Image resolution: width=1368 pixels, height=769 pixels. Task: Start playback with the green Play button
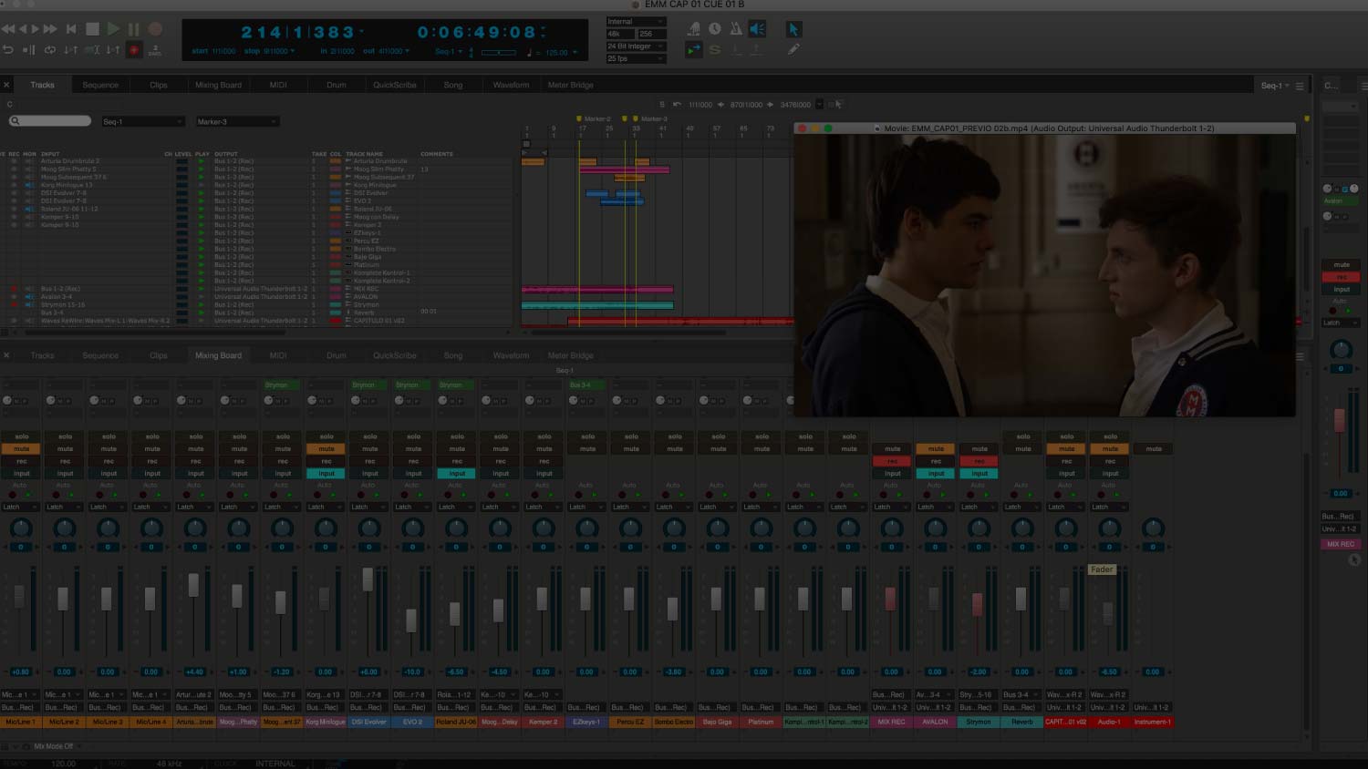[x=113, y=29]
